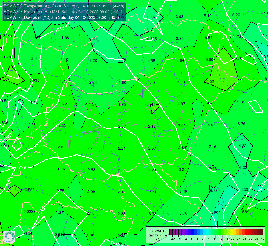Viewport: 268px width, 246px height.
Task: Click the 1.68 dew point value
Action: [x=65, y=38]
